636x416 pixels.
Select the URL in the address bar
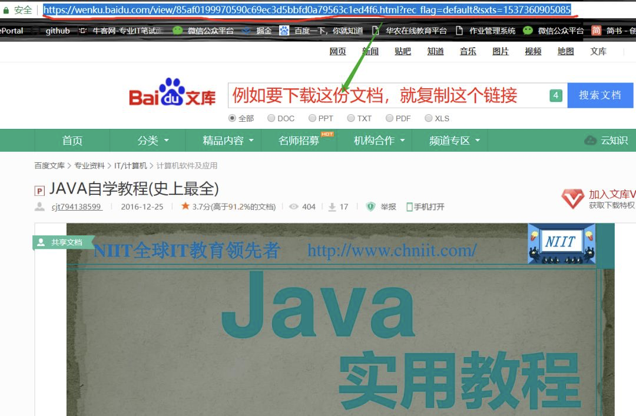(x=307, y=10)
